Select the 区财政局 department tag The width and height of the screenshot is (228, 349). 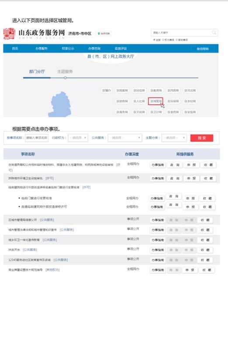122,101
